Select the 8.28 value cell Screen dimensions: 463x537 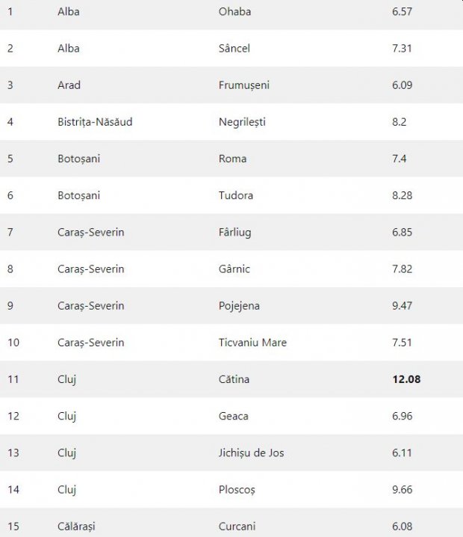point(403,195)
